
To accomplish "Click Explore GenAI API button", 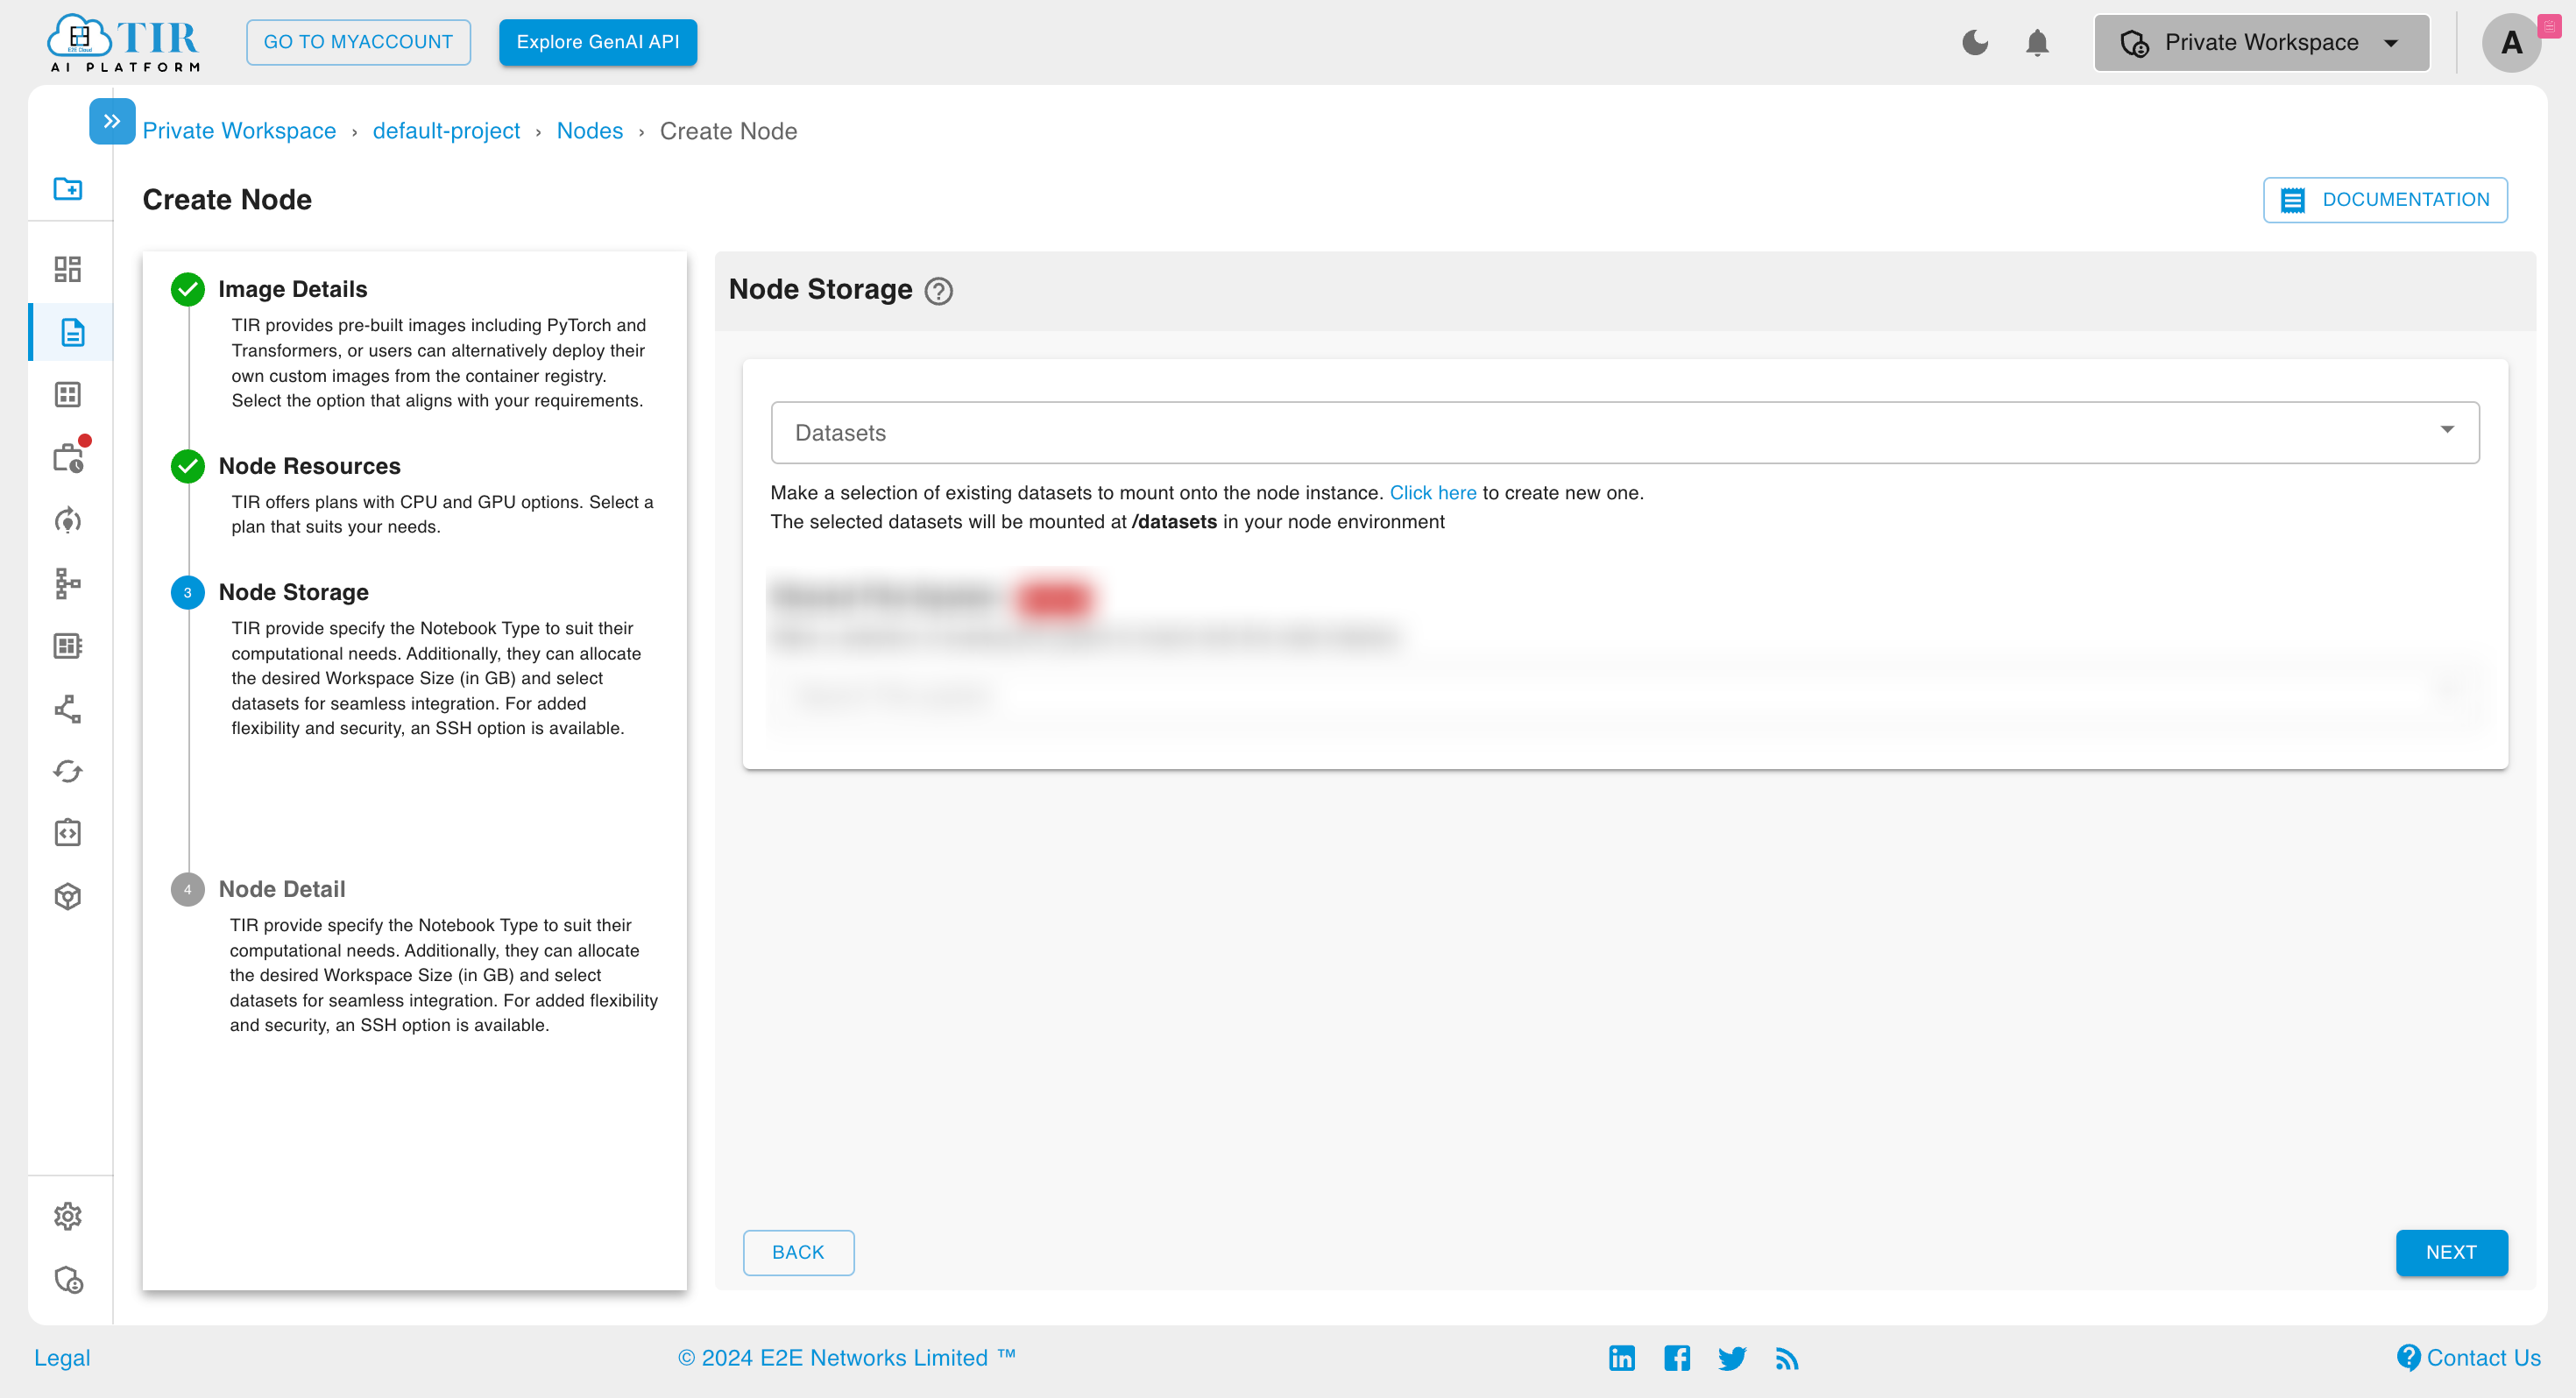I will click(598, 42).
